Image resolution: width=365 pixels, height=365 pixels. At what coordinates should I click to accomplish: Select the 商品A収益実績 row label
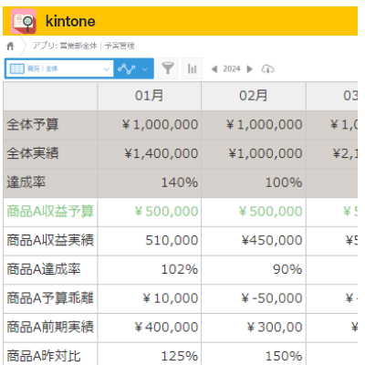tap(50, 240)
